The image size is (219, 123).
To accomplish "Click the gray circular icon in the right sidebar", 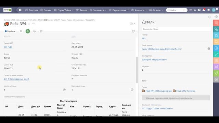I will coord(216,80).
